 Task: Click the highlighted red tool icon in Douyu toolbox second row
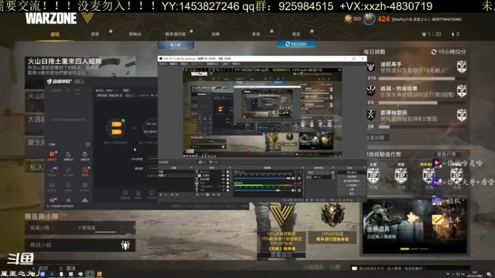pyautogui.click(x=85, y=169)
